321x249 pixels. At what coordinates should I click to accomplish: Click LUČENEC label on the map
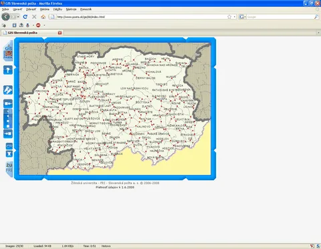point(138,134)
